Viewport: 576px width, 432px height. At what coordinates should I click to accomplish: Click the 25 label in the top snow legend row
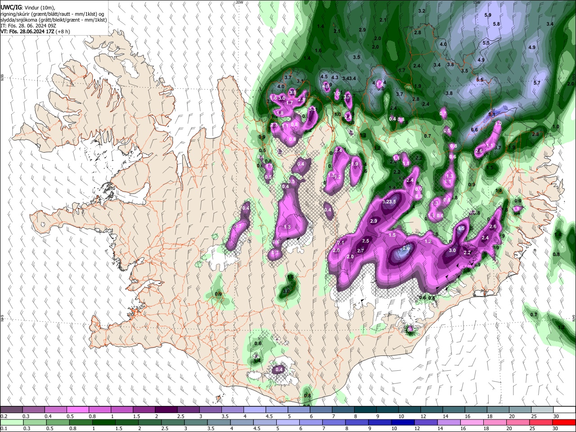coord(534,416)
